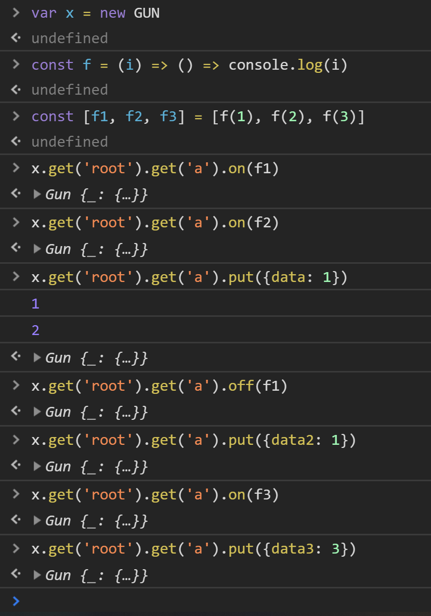Image resolution: width=431 pixels, height=616 pixels.
Task: Expand the Gun object returned by on(f1)
Action: coord(38,194)
